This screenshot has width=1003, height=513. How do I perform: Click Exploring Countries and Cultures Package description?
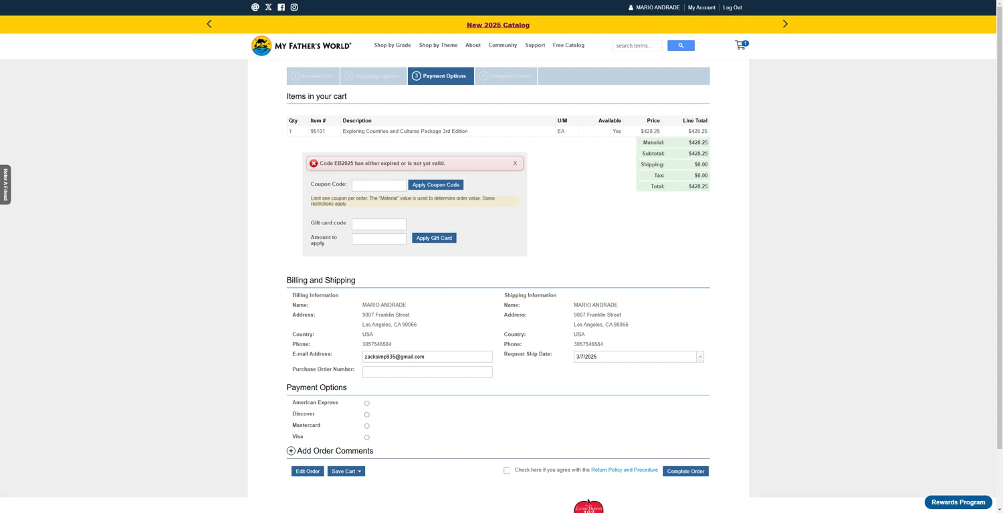point(405,132)
